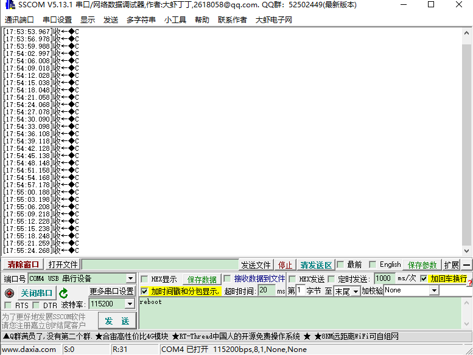Image resolution: width=473 pixels, height=355 pixels.
Task: Click 保存参数 button
Action: pos(422,265)
